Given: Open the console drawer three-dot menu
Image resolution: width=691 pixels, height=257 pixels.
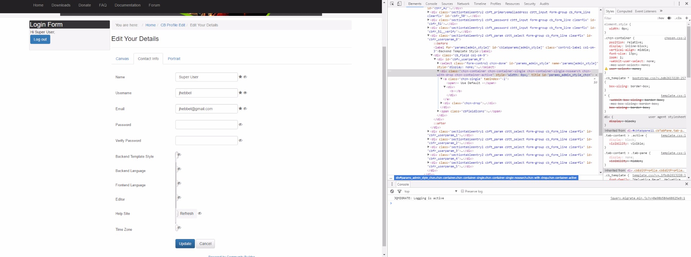Looking at the screenshot, I should click(392, 184).
